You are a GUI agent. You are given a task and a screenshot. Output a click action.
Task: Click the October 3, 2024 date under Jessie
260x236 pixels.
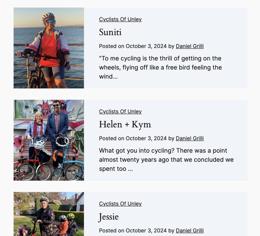point(146,230)
